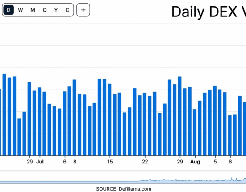
Task: Click the Daily DEX chart title
Action: (x=208, y=12)
